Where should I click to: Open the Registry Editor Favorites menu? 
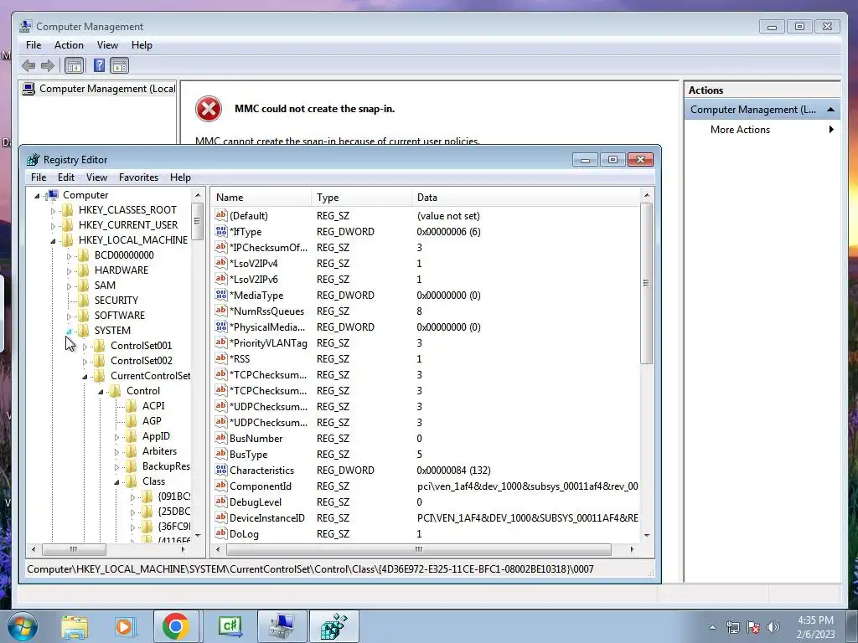[x=138, y=177]
